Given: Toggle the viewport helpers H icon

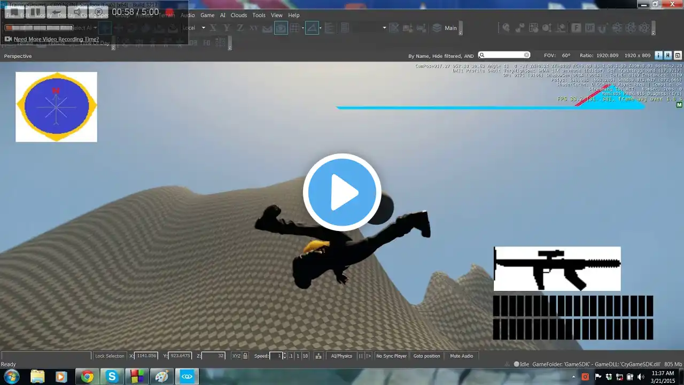Looking at the screenshot, I should 668,55.
